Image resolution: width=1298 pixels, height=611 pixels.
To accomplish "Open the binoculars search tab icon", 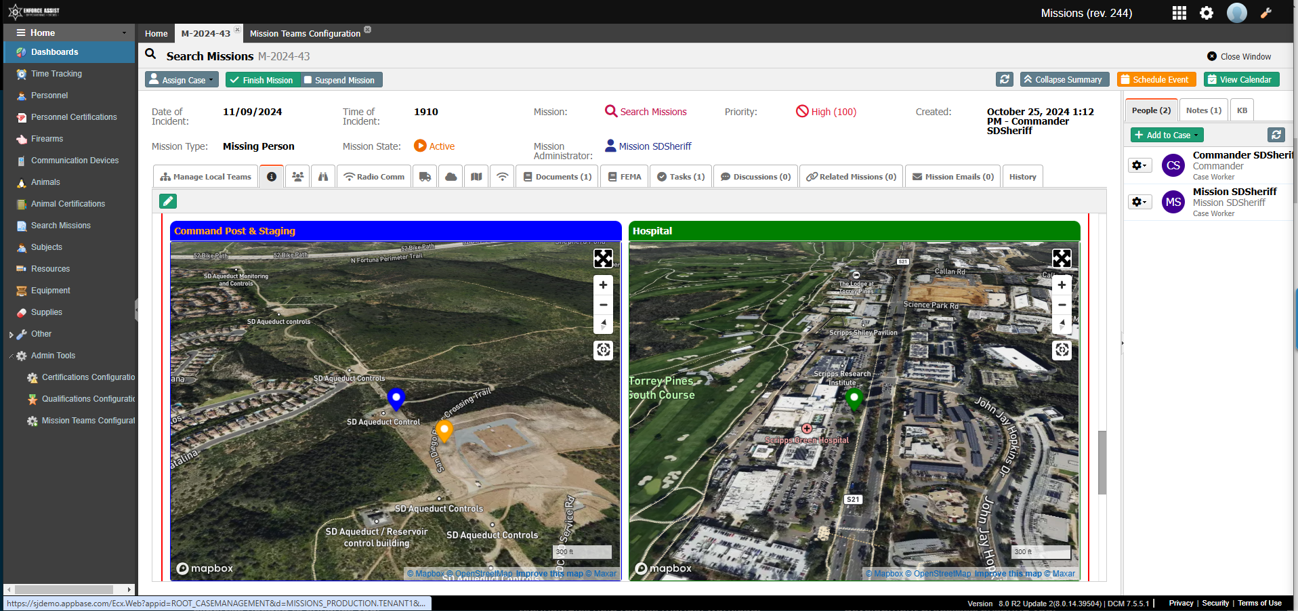I will coord(323,177).
